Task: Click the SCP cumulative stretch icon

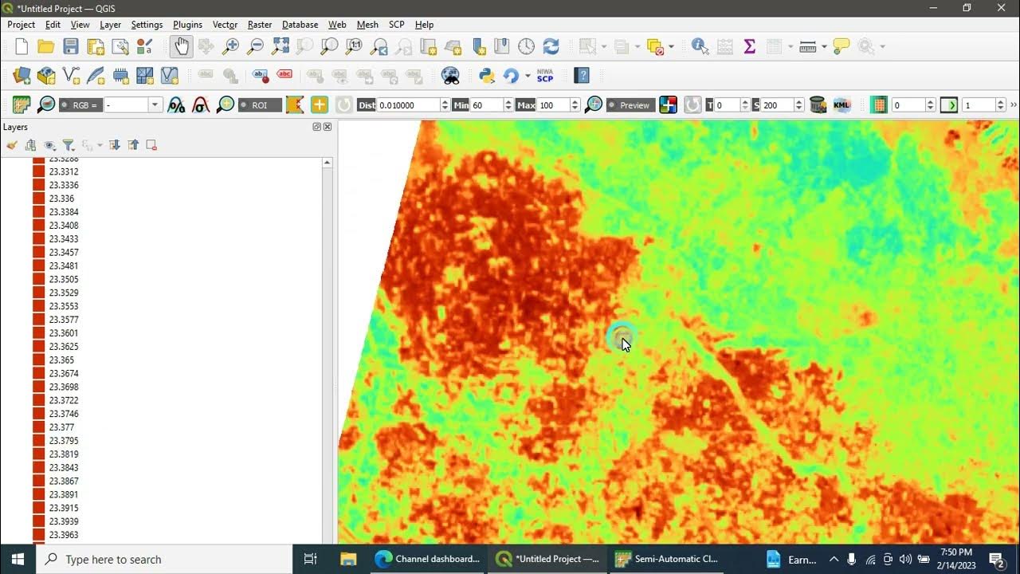Action: click(x=176, y=105)
